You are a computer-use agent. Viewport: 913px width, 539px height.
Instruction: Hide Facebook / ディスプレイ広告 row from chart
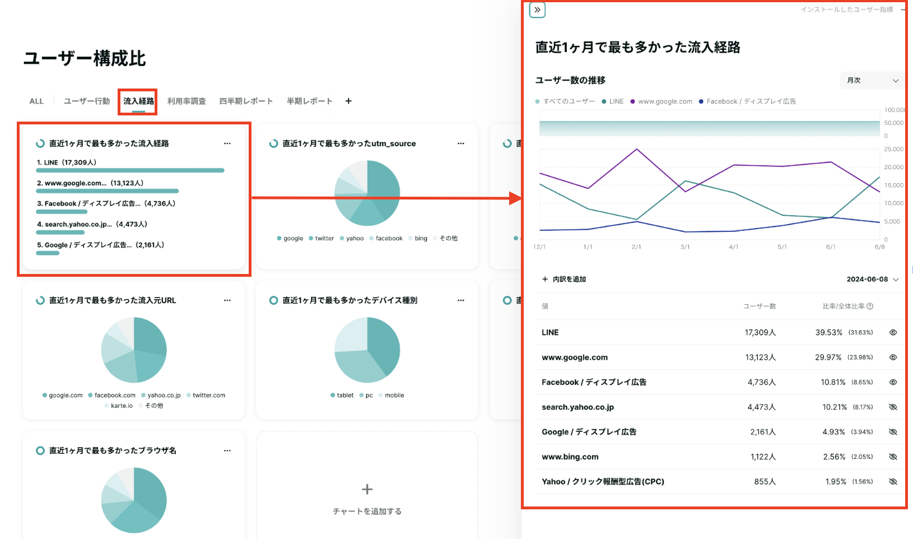pos(893,382)
